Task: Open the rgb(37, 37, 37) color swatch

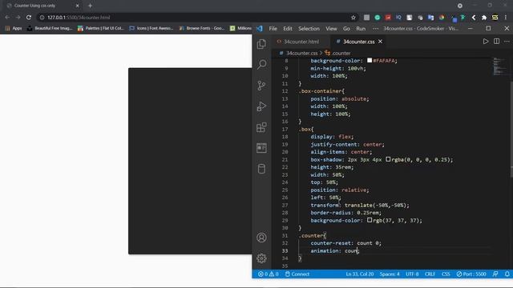Action: [370, 220]
